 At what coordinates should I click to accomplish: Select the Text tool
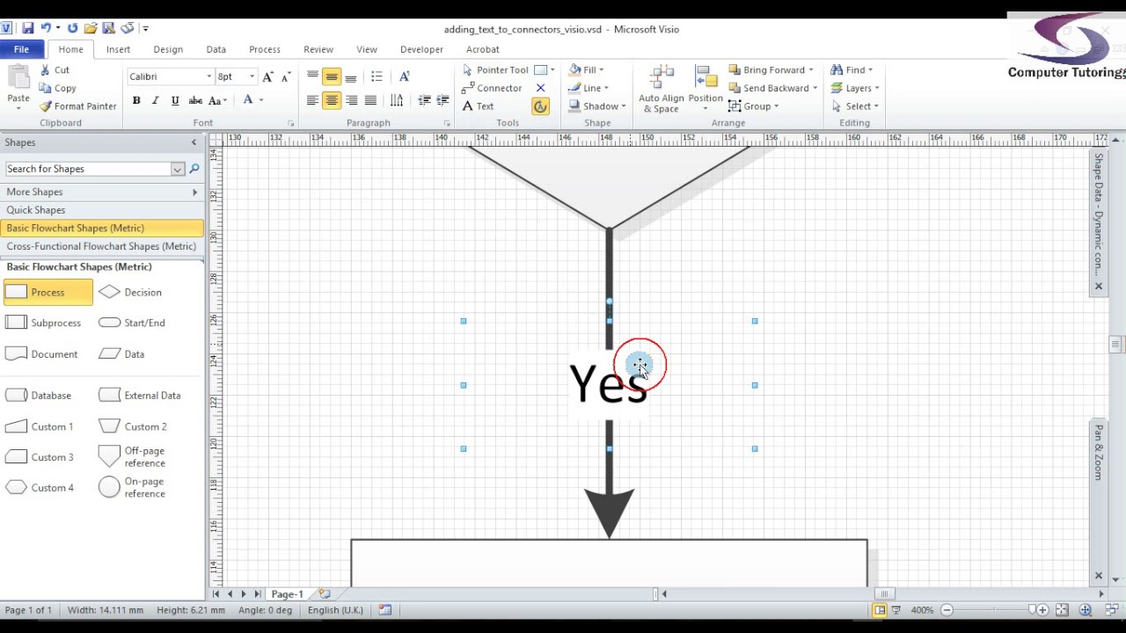pyautogui.click(x=478, y=106)
